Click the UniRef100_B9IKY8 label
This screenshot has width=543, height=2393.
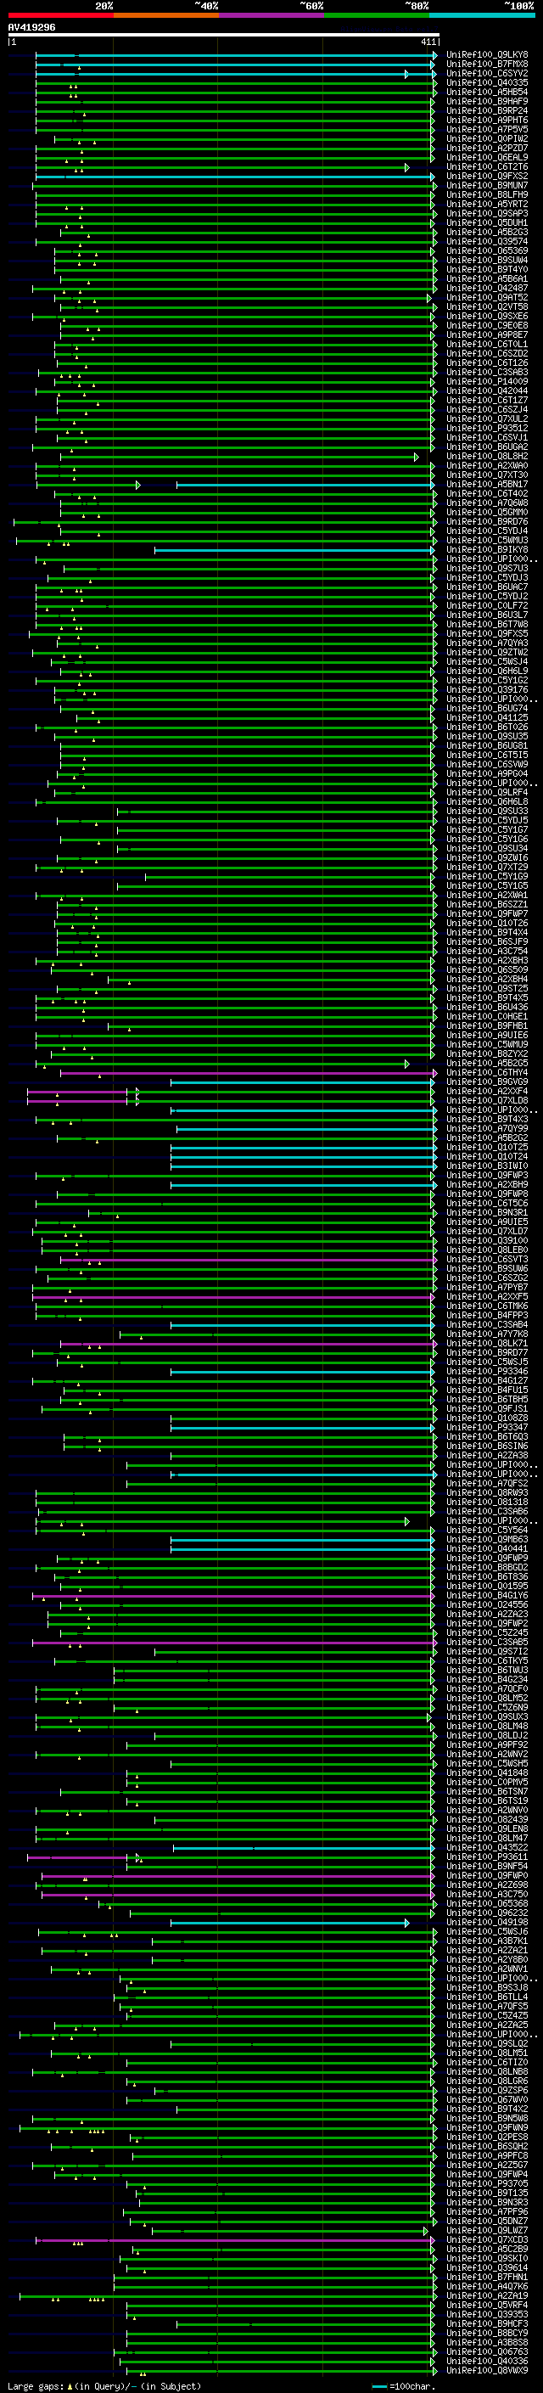tap(487, 550)
